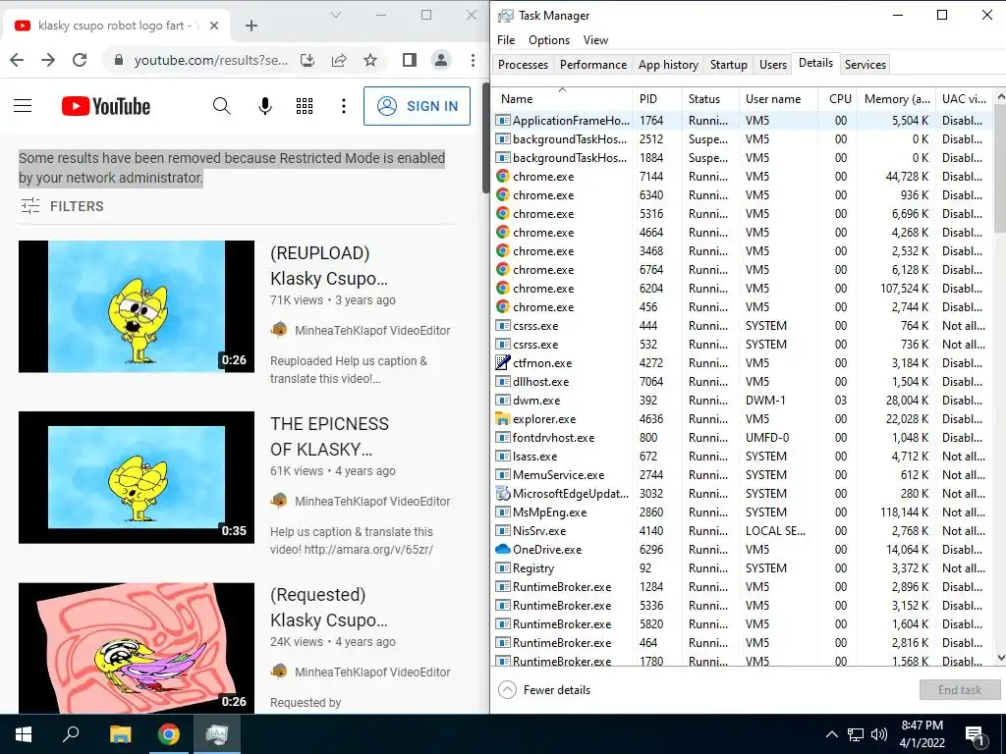Click THE EPICNESS OF KLASKY title link

tap(329, 436)
